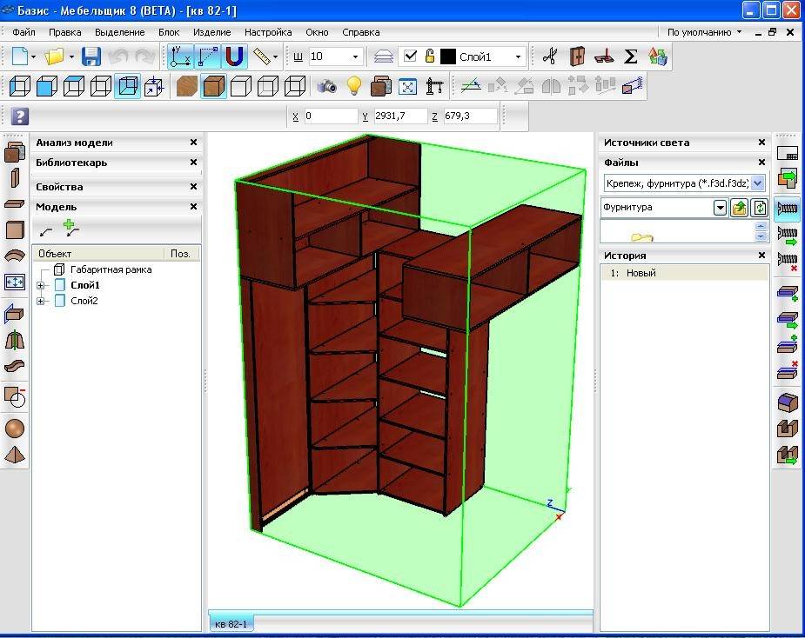Viewport: 805px width, 638px height.
Task: Open dropdown arrow next to Open folder
Action: [71, 56]
